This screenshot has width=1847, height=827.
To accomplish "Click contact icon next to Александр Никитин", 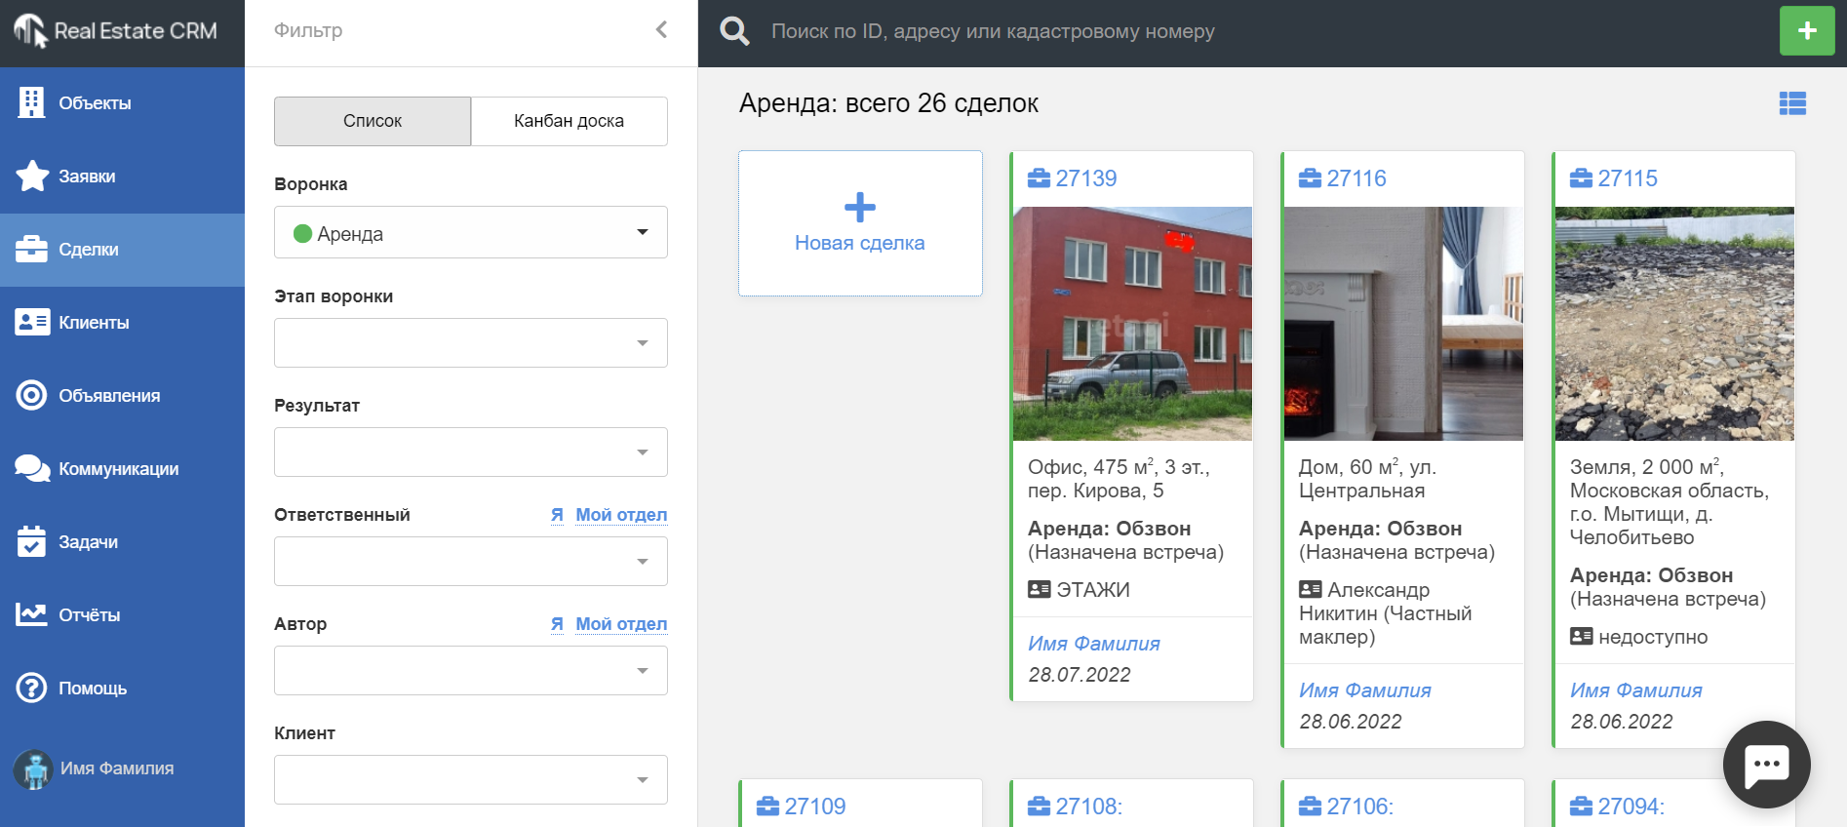I will pyautogui.click(x=1311, y=590).
